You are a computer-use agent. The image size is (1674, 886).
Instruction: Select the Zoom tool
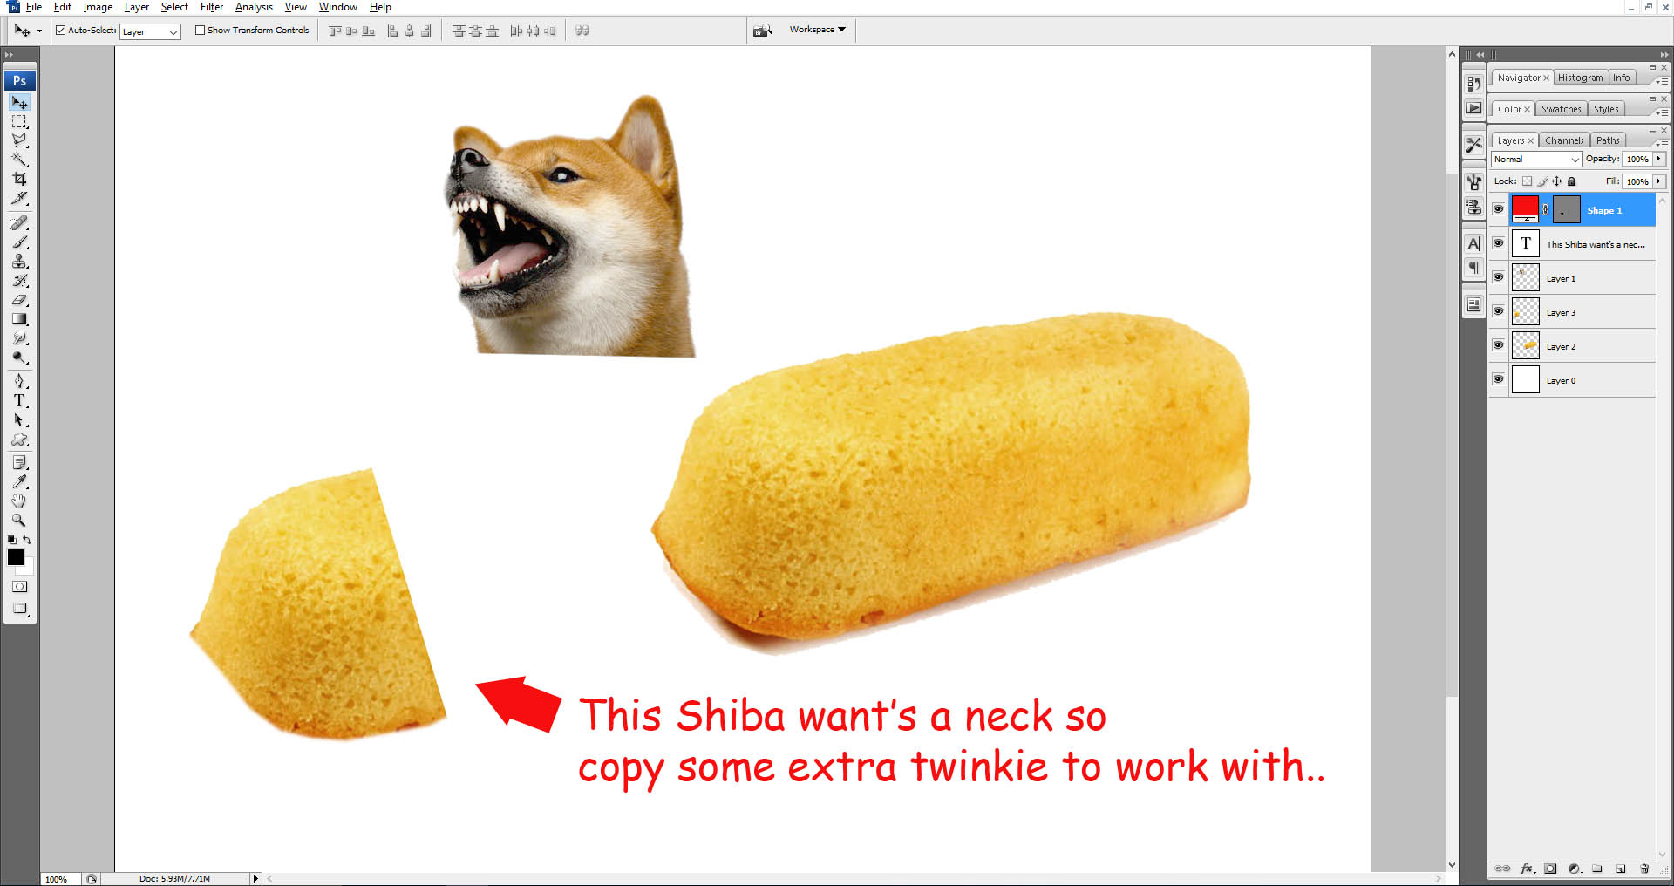pos(19,520)
